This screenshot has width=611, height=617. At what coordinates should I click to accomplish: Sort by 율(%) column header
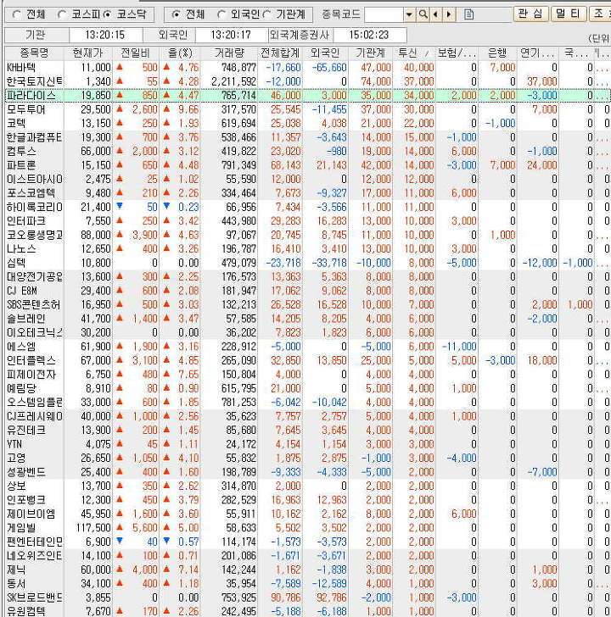click(180, 53)
